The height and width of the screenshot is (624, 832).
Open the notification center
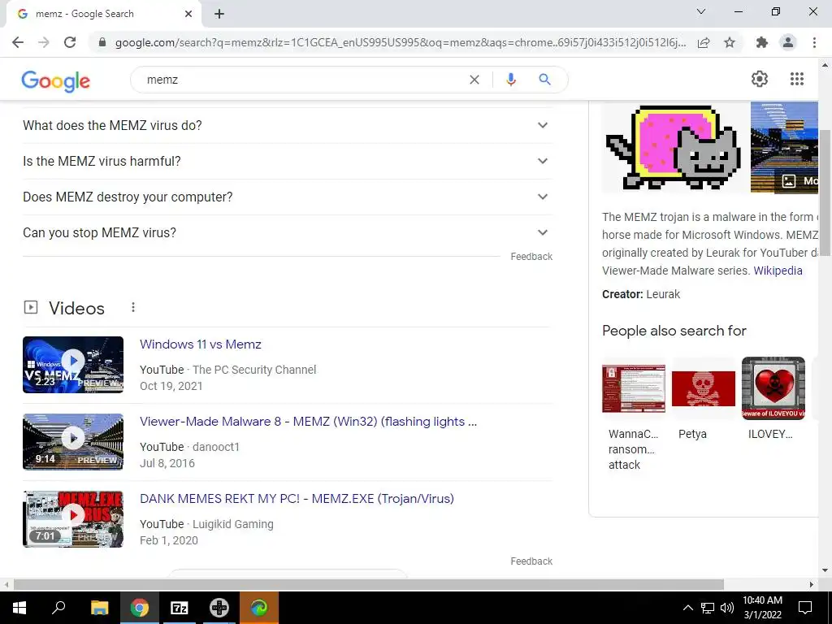point(805,608)
